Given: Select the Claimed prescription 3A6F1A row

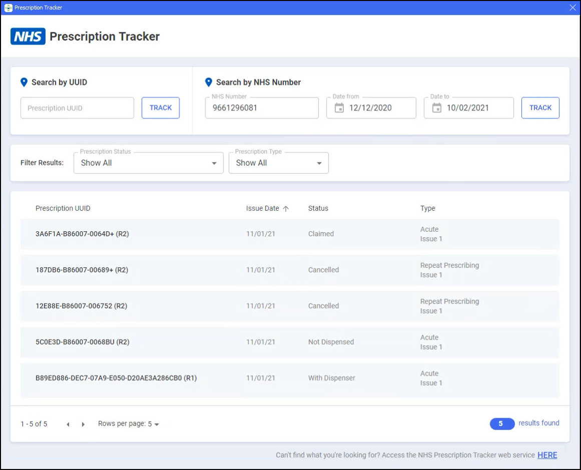Looking at the screenshot, I should [289, 234].
